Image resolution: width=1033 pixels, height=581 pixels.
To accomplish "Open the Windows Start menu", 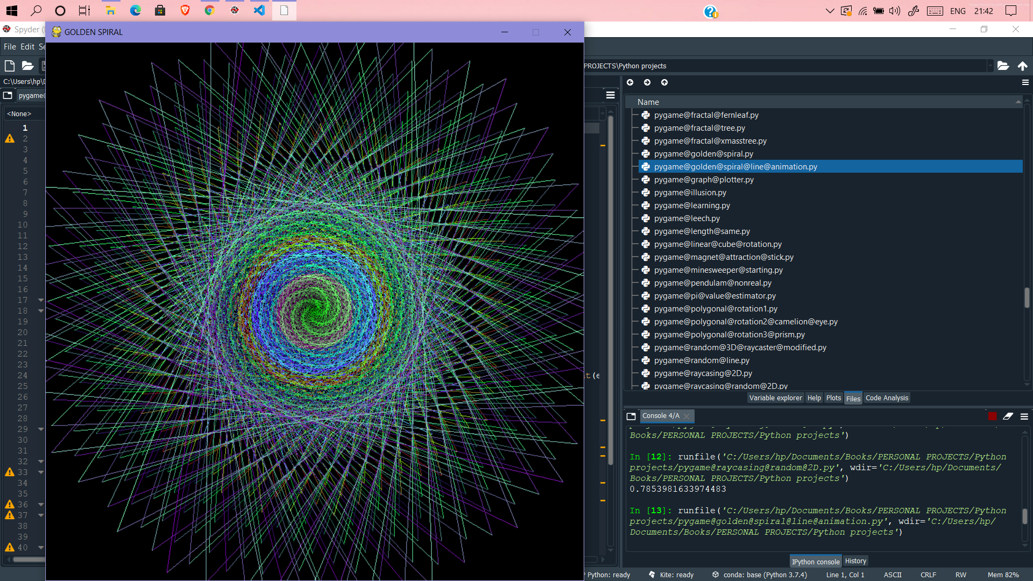I will click(x=12, y=10).
